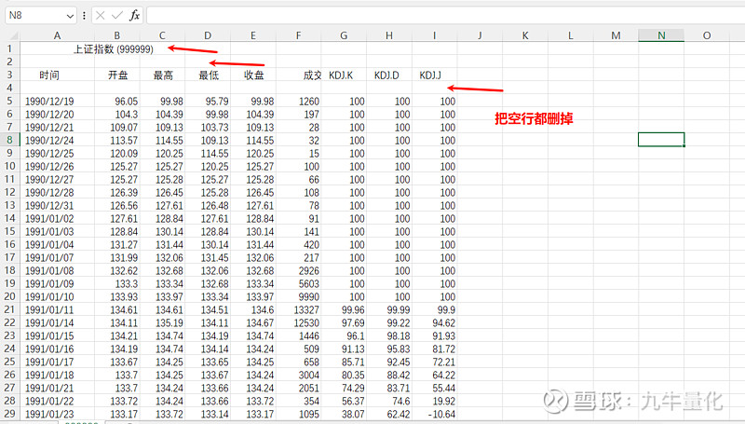The image size is (745, 424).
Task: Select column A header
Action: (x=57, y=35)
